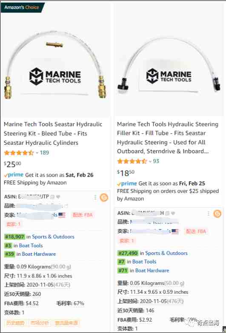Open the three-dot menu on the second product panel
The height and width of the screenshot is (333, 226).
pyautogui.click(x=209, y=213)
